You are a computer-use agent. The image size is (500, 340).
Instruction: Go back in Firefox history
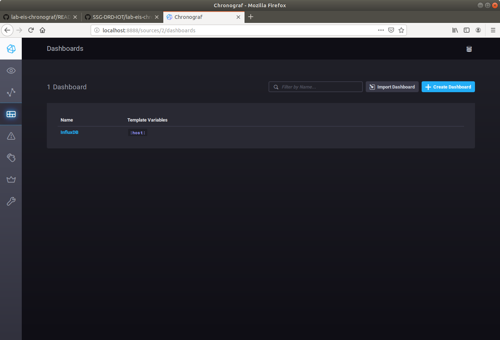(x=7, y=30)
